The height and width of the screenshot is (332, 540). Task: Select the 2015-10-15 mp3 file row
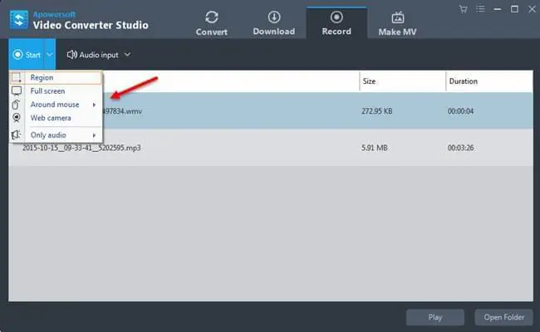click(271, 148)
